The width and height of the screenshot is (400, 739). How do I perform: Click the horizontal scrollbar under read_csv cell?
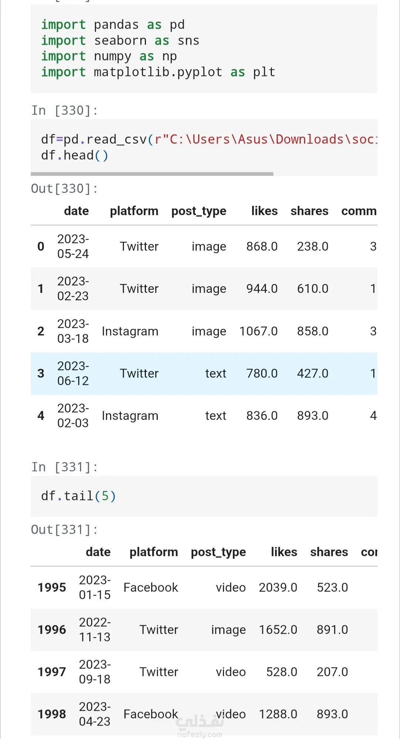(x=152, y=174)
